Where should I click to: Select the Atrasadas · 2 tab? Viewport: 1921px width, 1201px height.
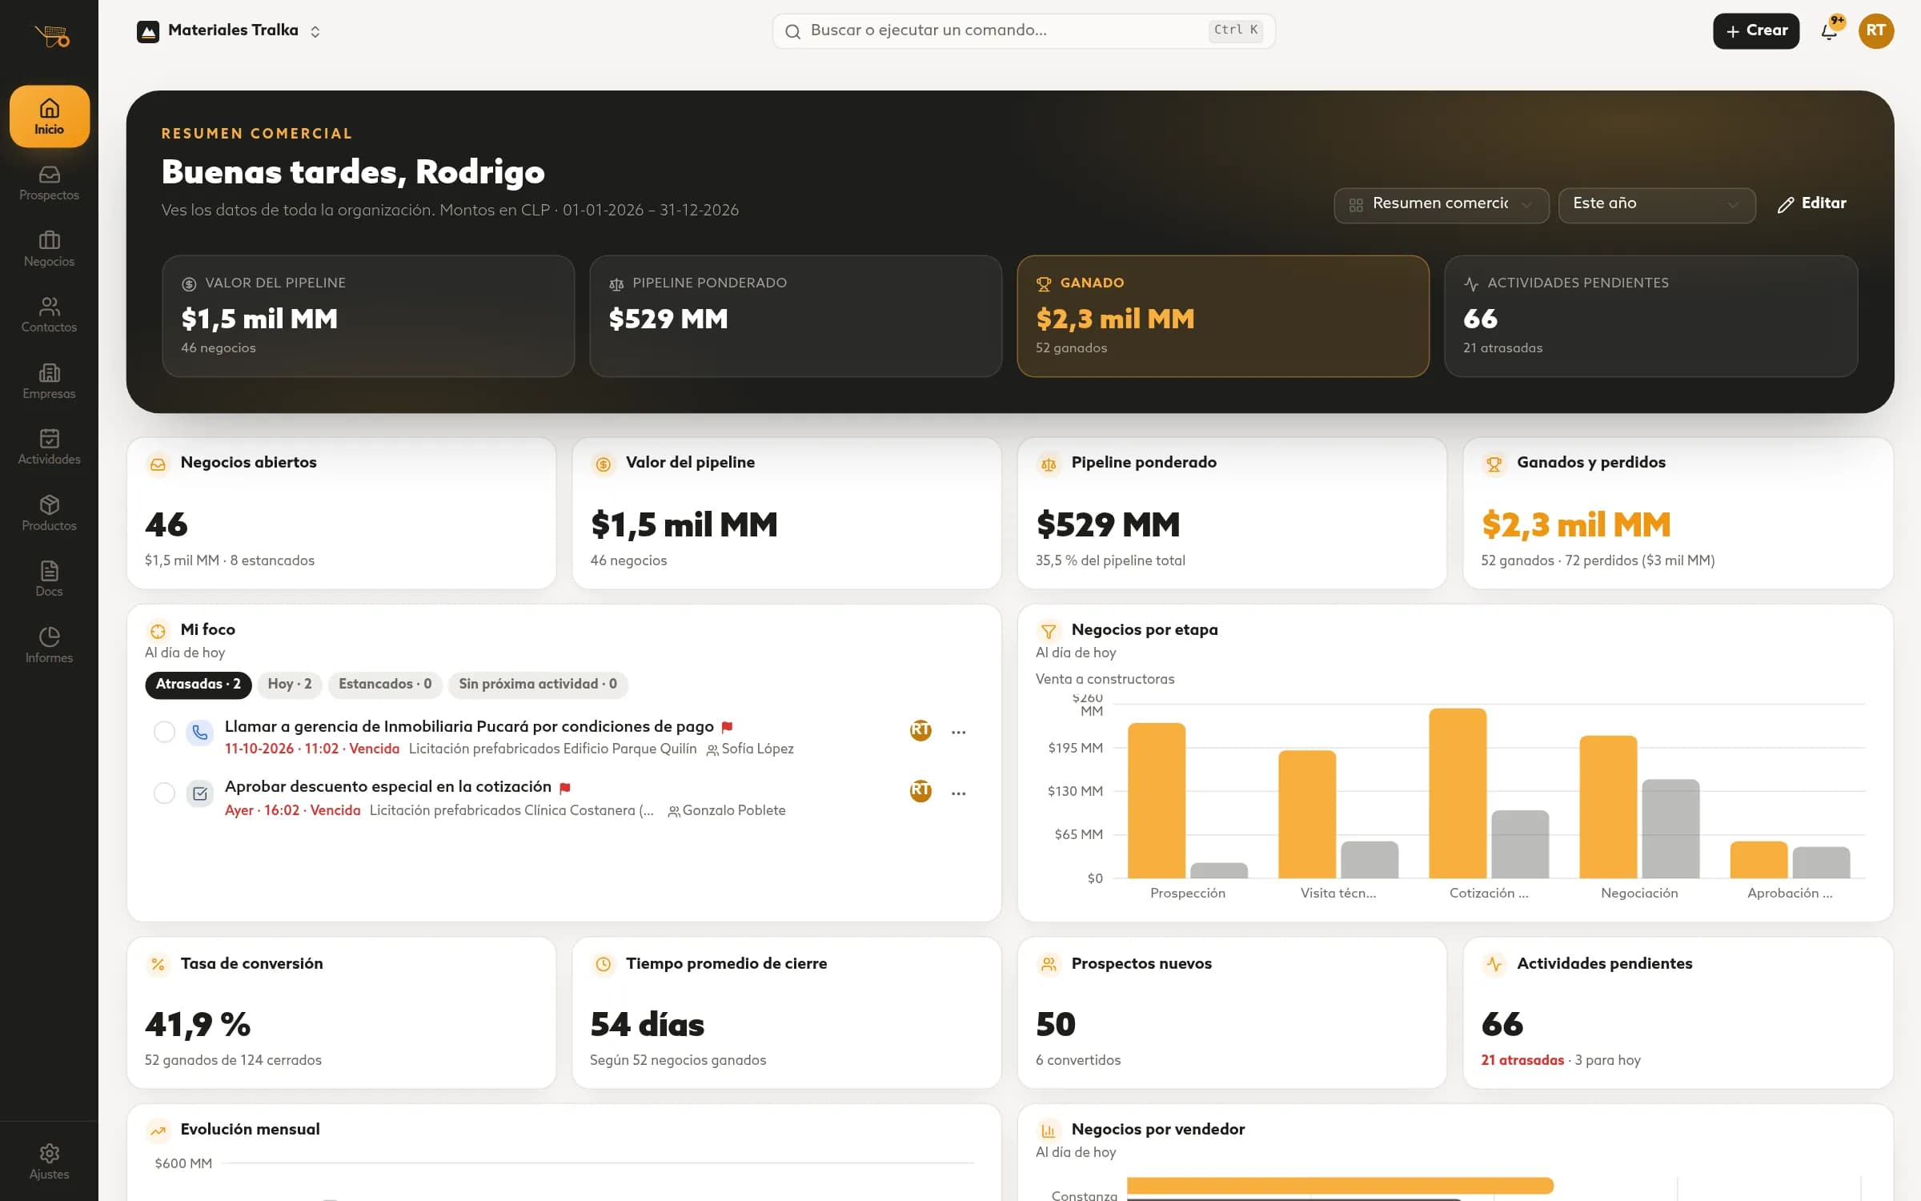click(x=198, y=685)
